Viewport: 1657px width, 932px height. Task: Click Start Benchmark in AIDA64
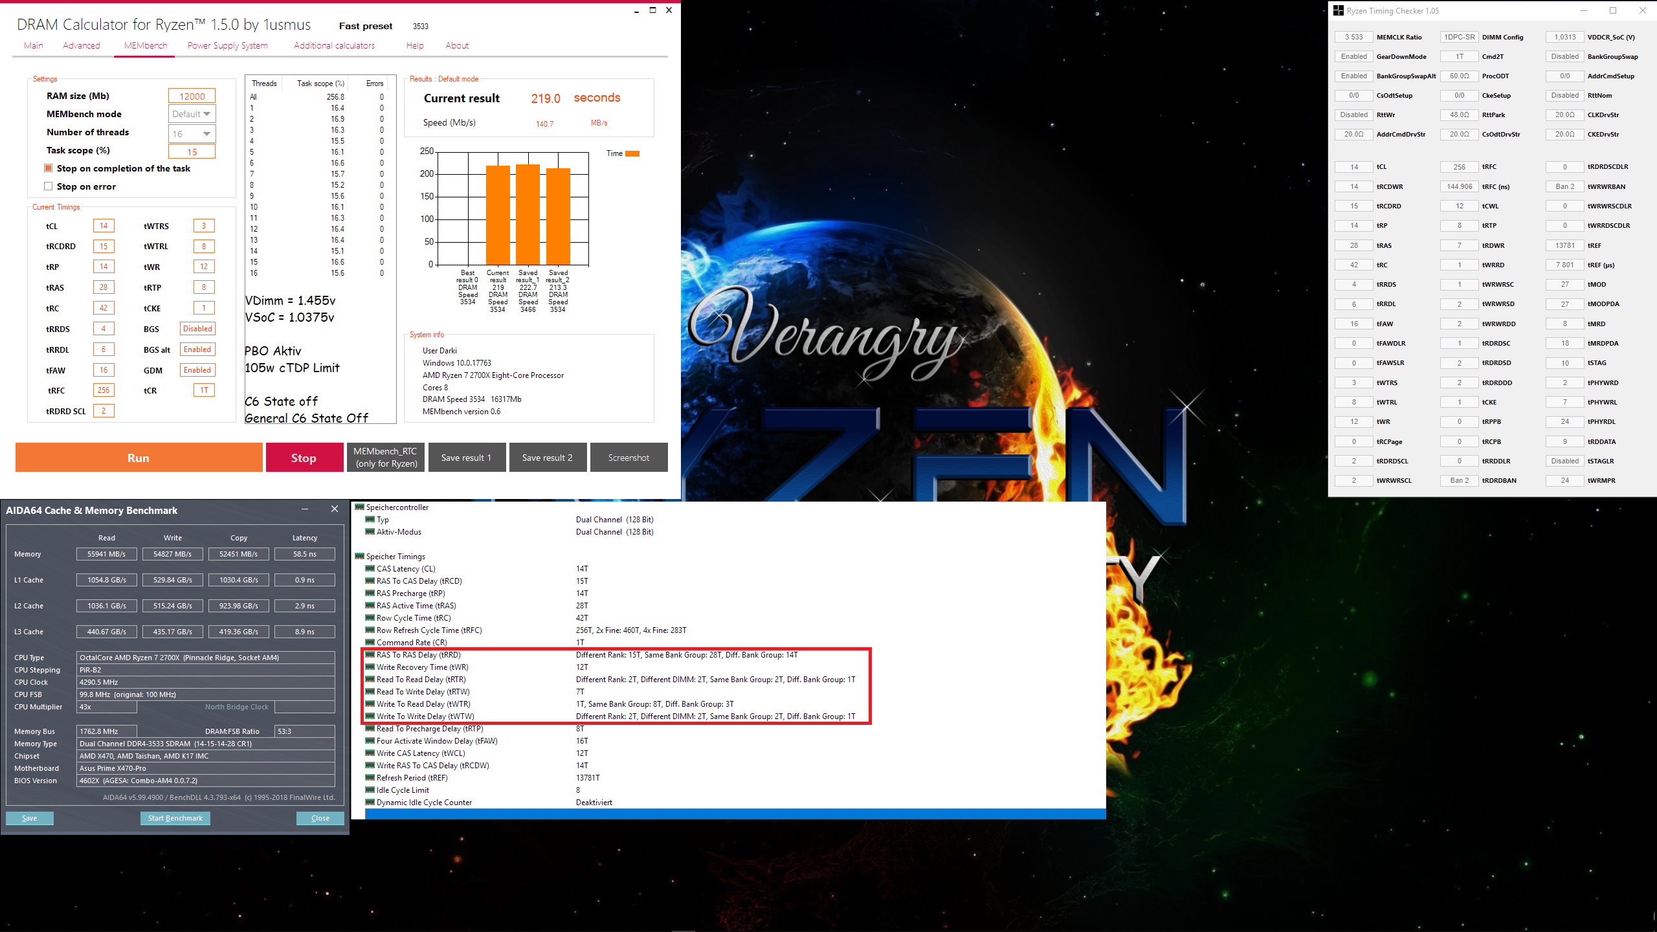click(175, 818)
